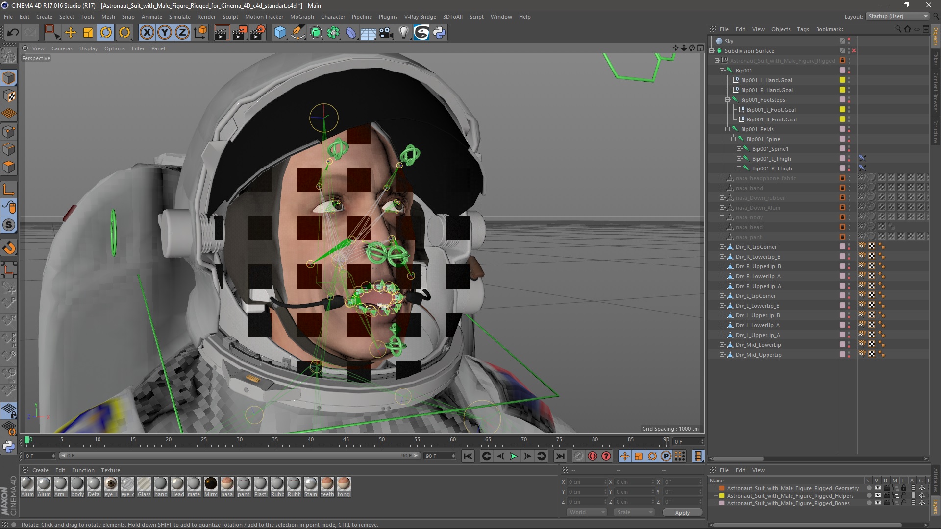Image resolution: width=941 pixels, height=529 pixels.
Task: Click the Coordinate System icon
Action: tap(200, 33)
